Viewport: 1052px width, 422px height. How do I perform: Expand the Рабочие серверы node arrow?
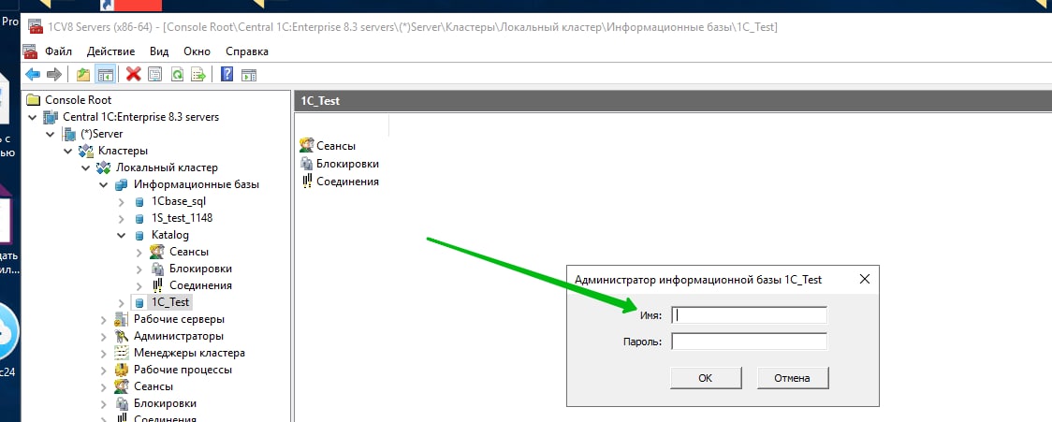(x=103, y=319)
